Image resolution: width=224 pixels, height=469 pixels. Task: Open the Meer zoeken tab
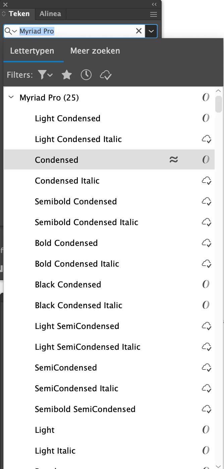pos(95,51)
